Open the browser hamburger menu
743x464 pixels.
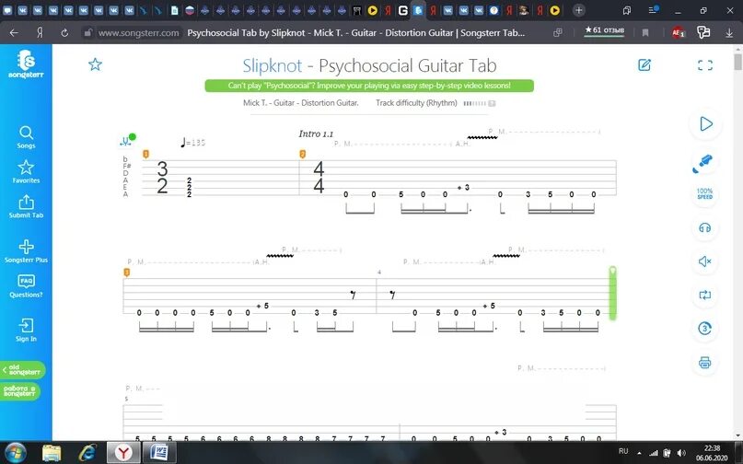pyautogui.click(x=653, y=10)
